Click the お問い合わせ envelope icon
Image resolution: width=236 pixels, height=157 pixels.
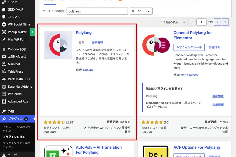click(x=4, y=57)
